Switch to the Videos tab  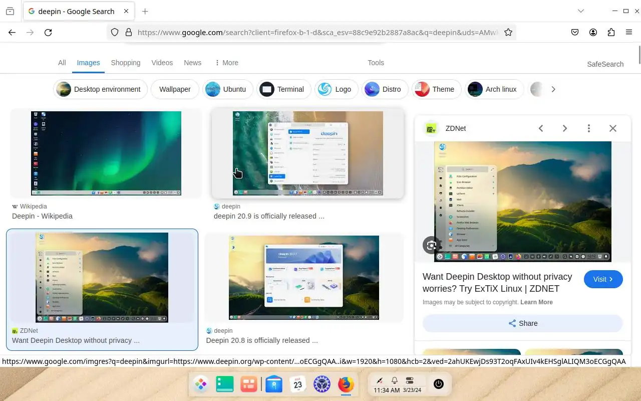162,63
